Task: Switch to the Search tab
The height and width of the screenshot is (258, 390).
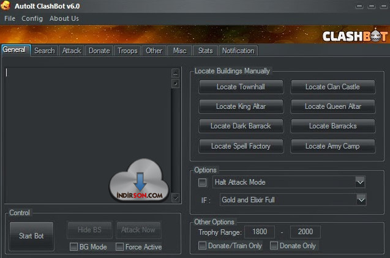Action: pyautogui.click(x=45, y=51)
